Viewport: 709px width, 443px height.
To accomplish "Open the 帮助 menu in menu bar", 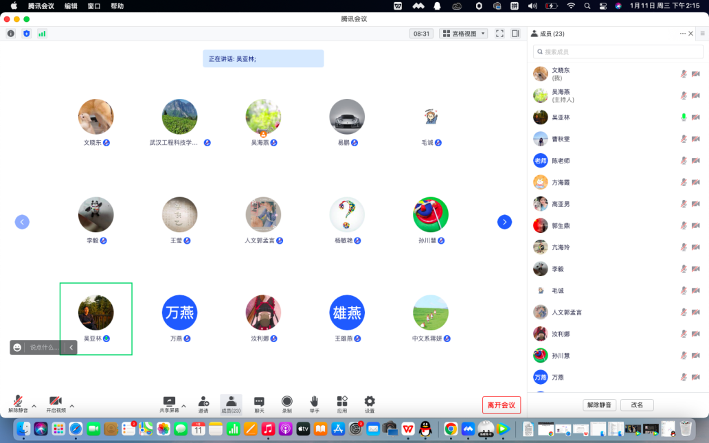I will click(x=117, y=6).
